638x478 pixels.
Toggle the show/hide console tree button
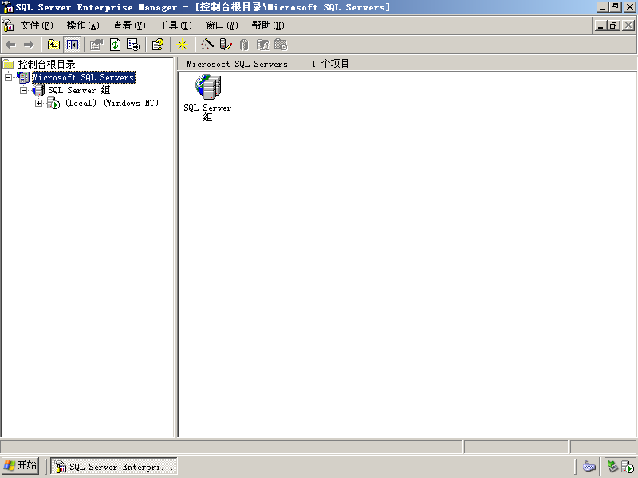(x=73, y=45)
